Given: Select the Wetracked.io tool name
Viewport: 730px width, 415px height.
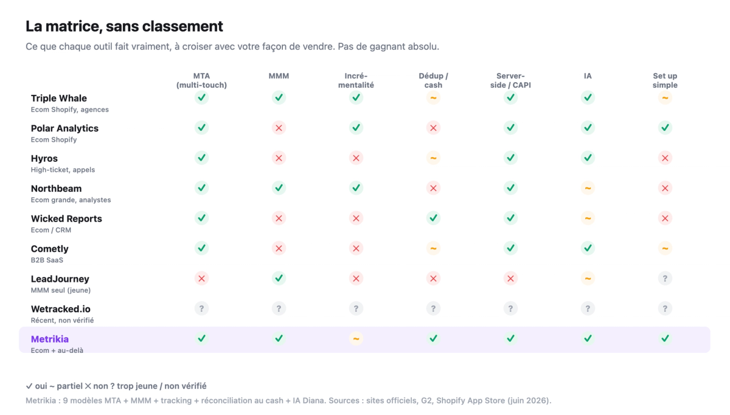Looking at the screenshot, I should pyautogui.click(x=61, y=309).
